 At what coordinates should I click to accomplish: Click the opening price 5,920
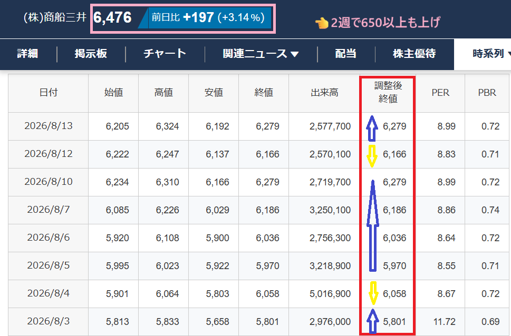point(117,238)
